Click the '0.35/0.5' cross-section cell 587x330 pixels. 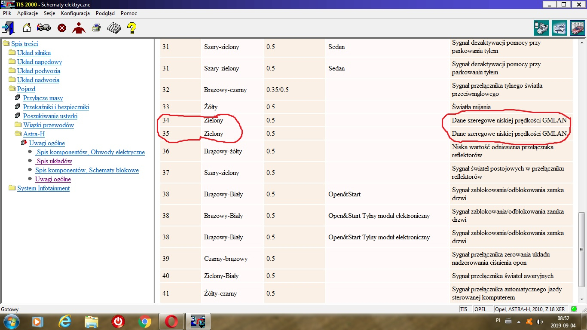point(294,90)
